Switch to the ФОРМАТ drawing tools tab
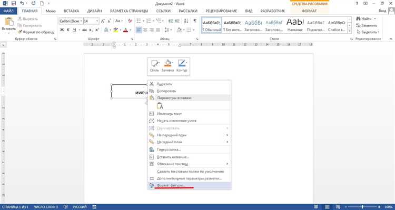Viewport: 395px width, 210px height. 309,11
